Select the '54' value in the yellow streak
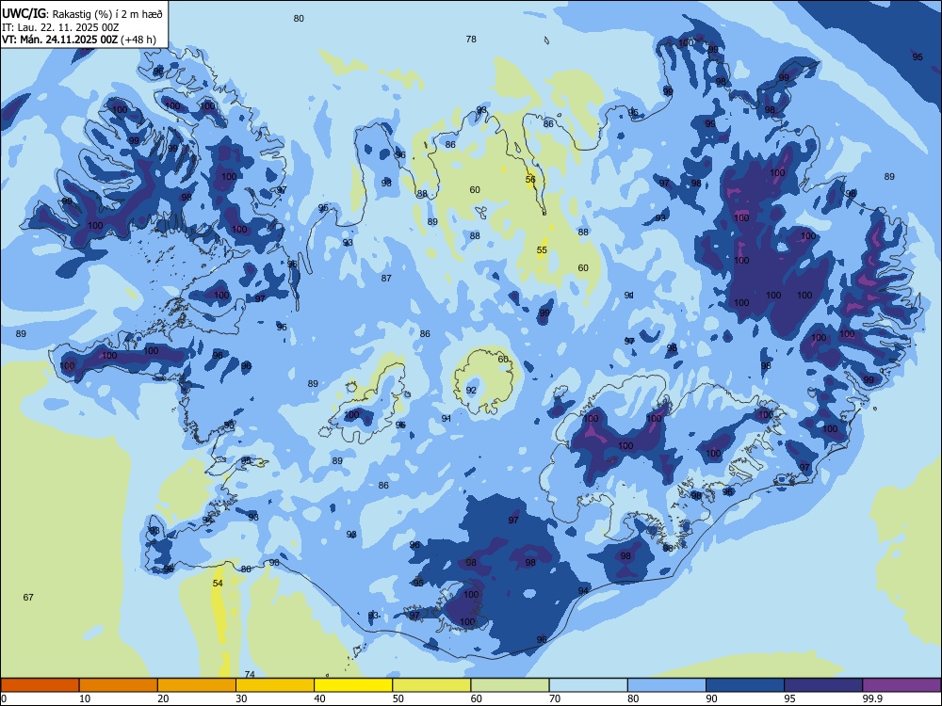The width and height of the screenshot is (942, 706). (218, 583)
